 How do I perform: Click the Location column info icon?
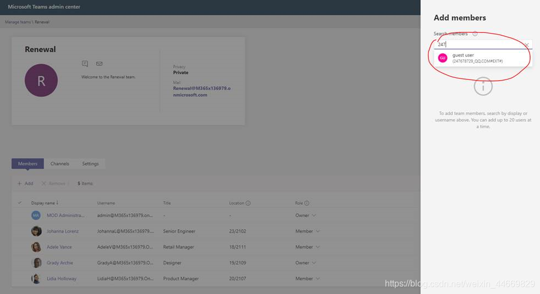click(x=248, y=203)
